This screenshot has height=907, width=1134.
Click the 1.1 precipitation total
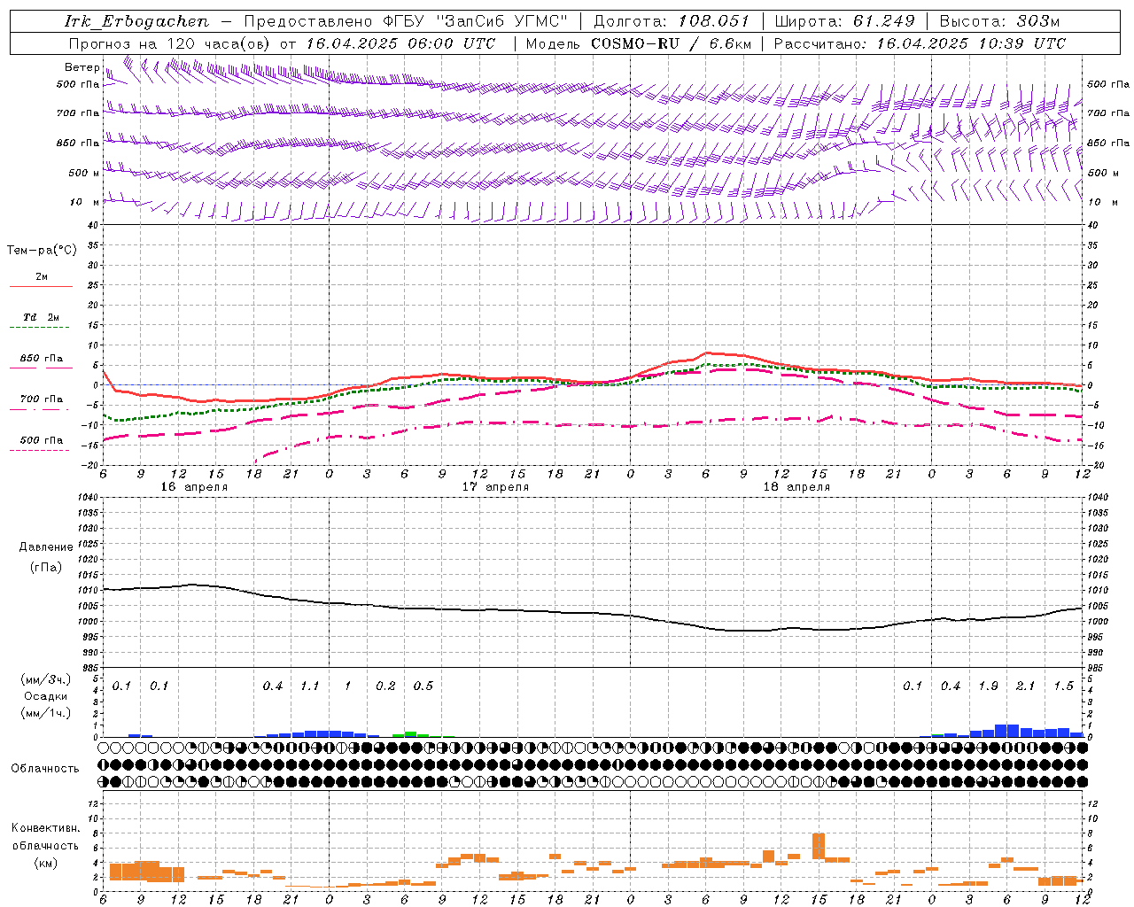[310, 686]
